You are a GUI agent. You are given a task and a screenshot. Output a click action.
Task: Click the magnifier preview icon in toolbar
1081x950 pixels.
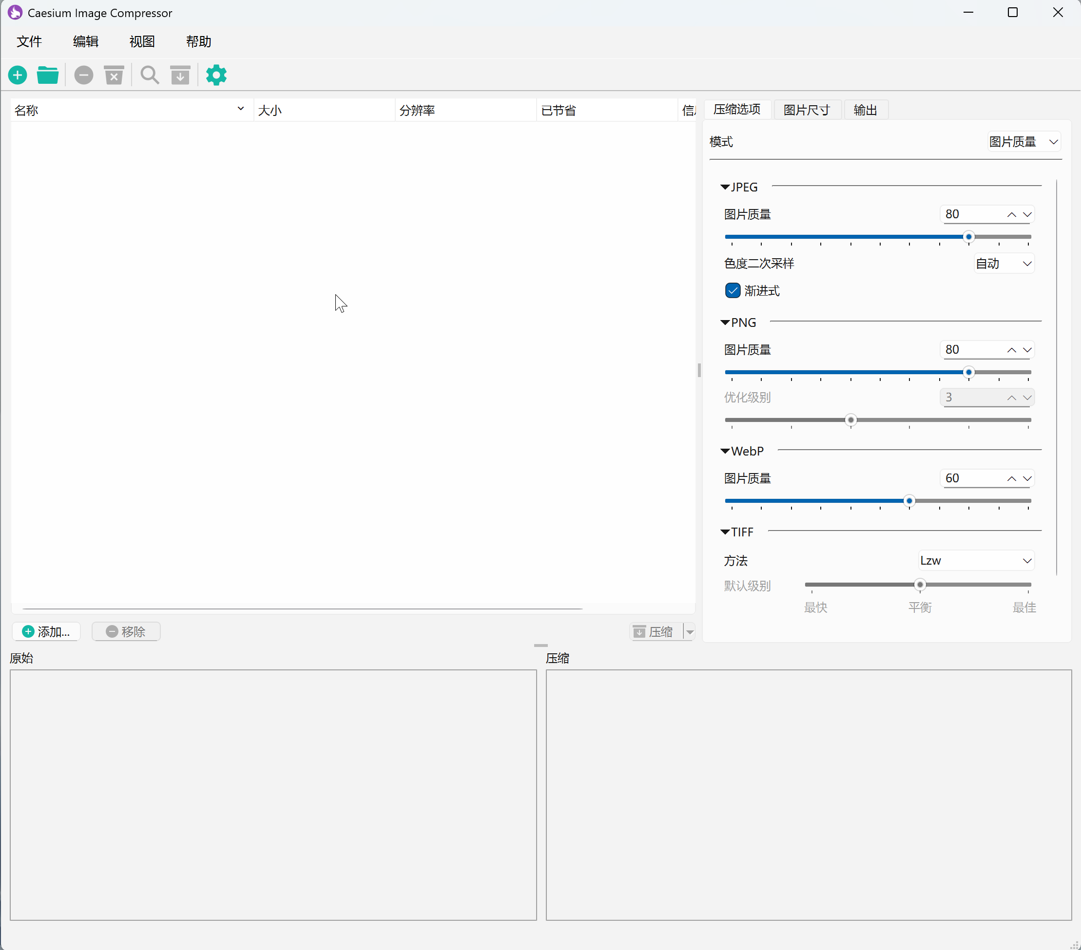point(150,75)
